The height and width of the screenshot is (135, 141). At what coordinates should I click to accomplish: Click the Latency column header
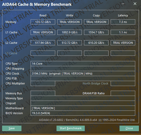coord(123,15)
